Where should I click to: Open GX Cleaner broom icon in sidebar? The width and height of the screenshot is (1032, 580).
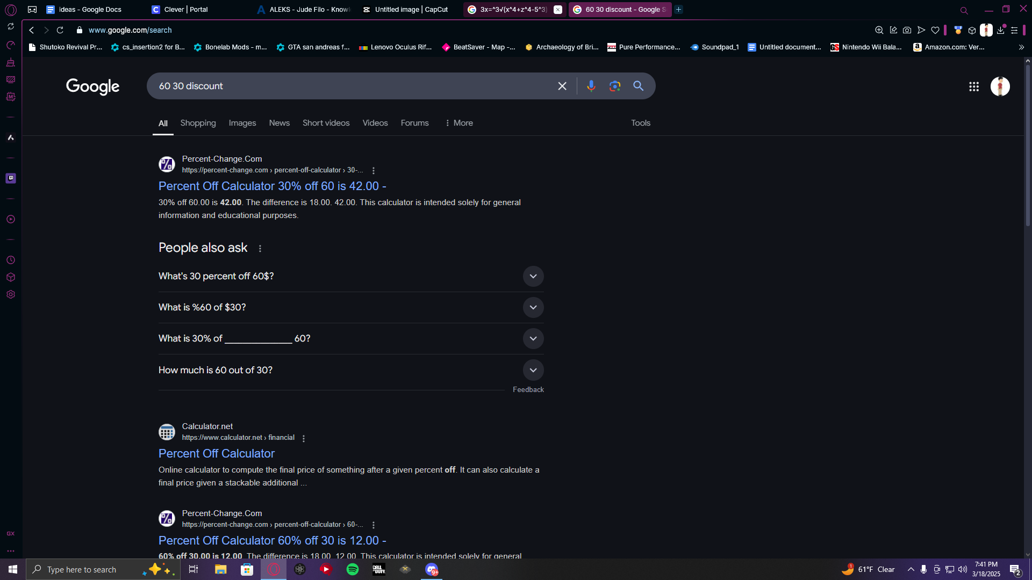point(11,62)
